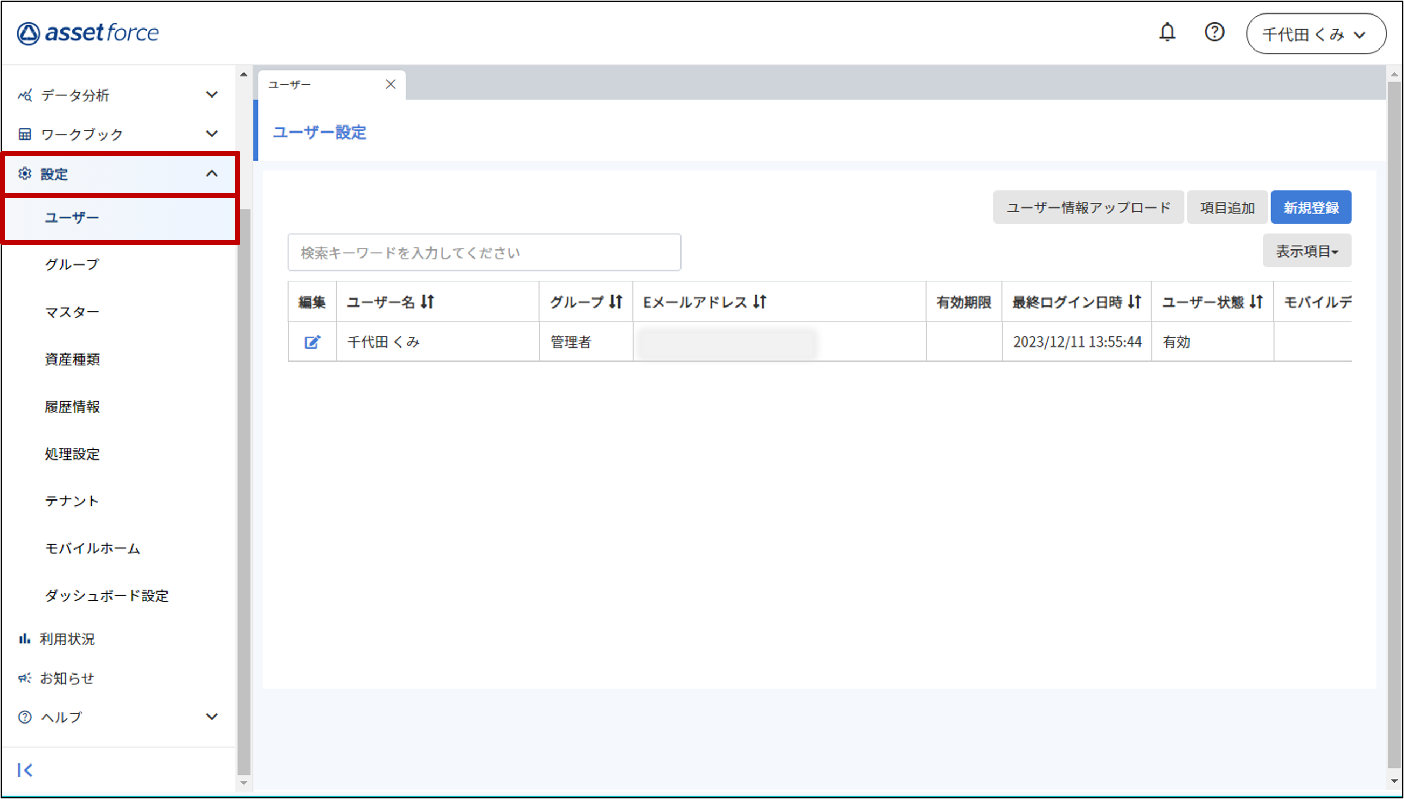This screenshot has width=1404, height=799.
Task: Click the help question mark icon
Action: [1214, 32]
